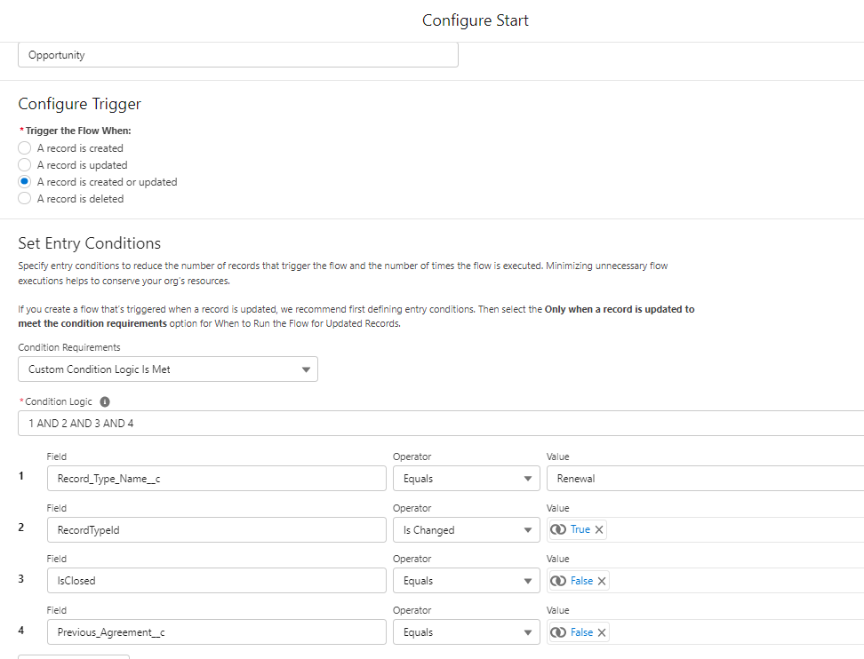
Task: Edit the RecordTypeId field input
Action: click(216, 530)
